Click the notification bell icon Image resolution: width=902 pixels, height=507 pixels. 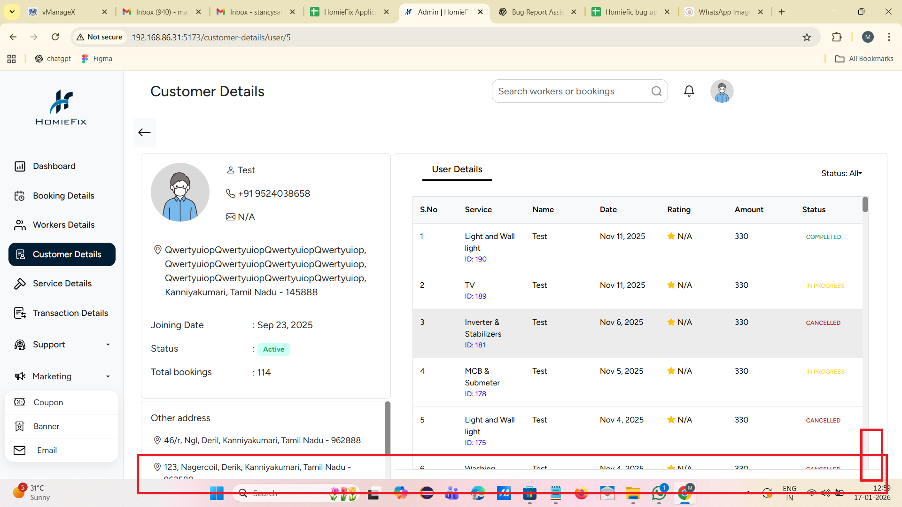[689, 91]
